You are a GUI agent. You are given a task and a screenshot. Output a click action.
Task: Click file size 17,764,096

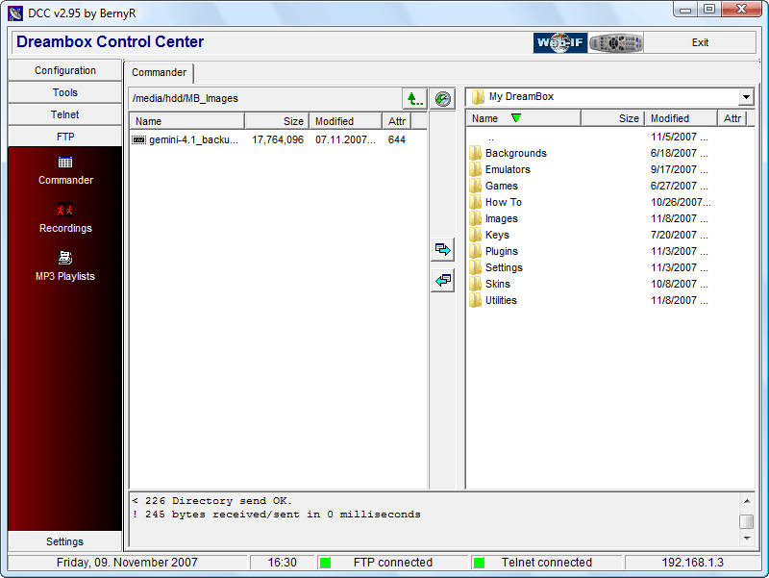point(278,139)
